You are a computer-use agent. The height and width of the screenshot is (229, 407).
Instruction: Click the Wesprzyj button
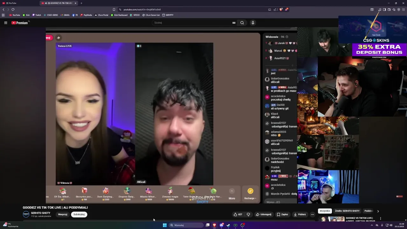coord(63,214)
